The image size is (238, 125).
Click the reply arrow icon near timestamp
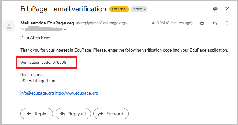point(214,23)
